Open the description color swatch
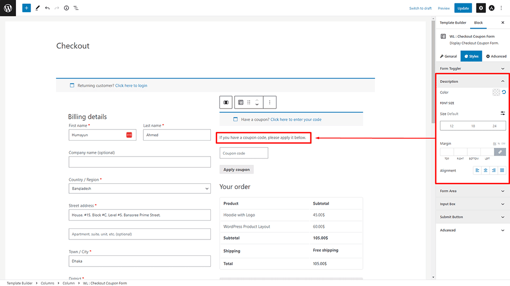 coord(496,92)
